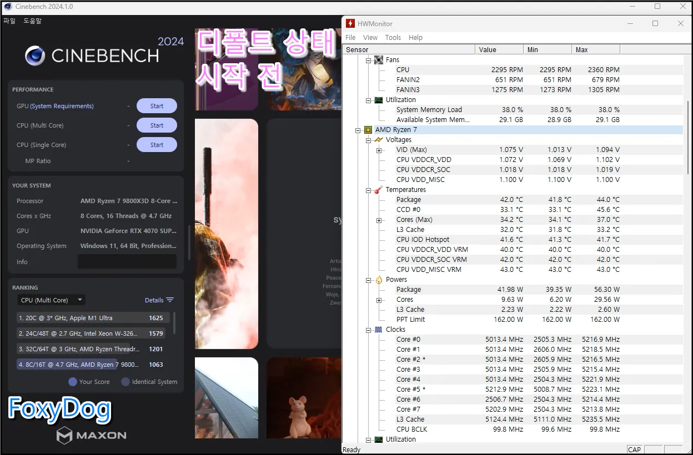Click the HWMonitor title bar app icon

(350, 23)
